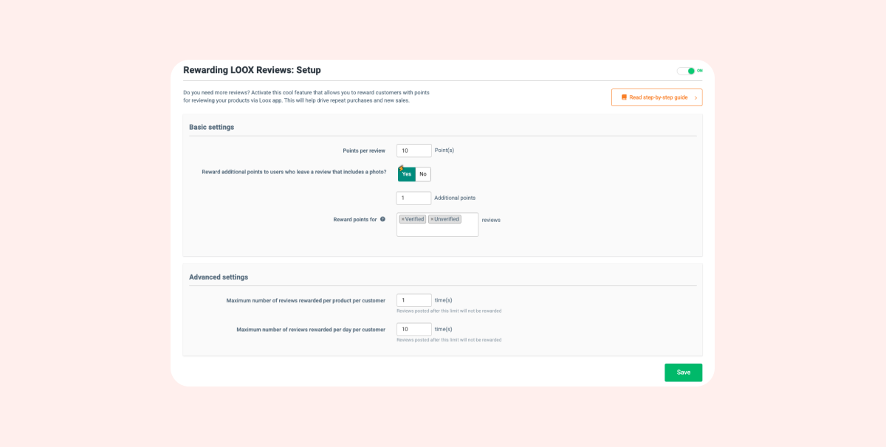Image resolution: width=886 pixels, height=447 pixels.
Task: Click the lightning bolt icon on the Yes button
Action: point(400,168)
